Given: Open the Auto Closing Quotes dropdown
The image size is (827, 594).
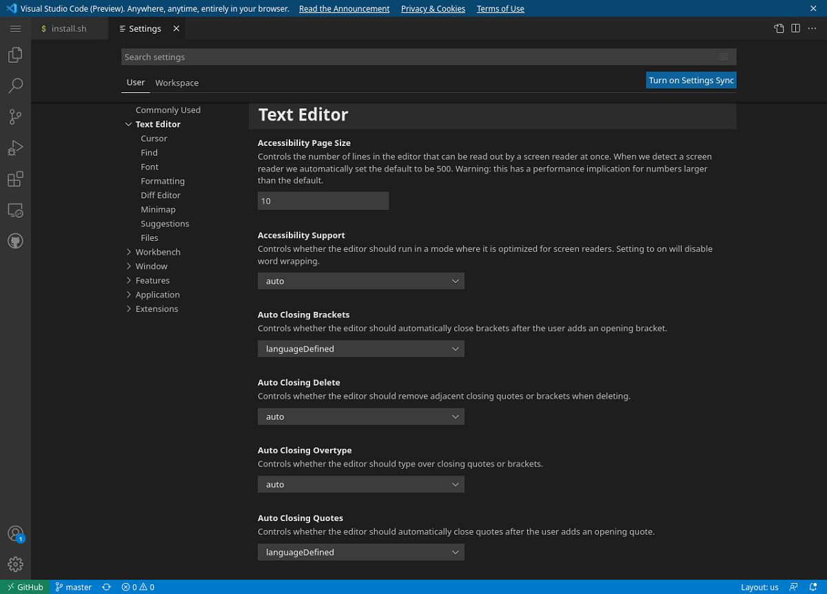Looking at the screenshot, I should 360,552.
